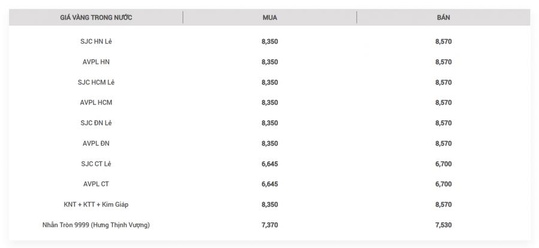The height and width of the screenshot is (248, 539).
Task: Select the AVPL HN row label
Action: (x=96, y=62)
